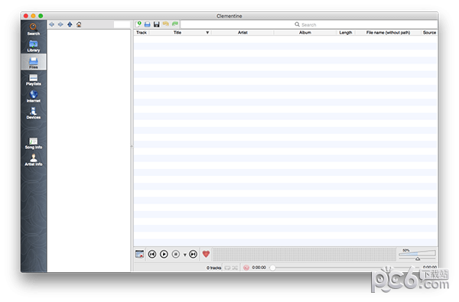Click the analyzer visualization area
Viewport: 459px width, 302px height.
[304, 255]
